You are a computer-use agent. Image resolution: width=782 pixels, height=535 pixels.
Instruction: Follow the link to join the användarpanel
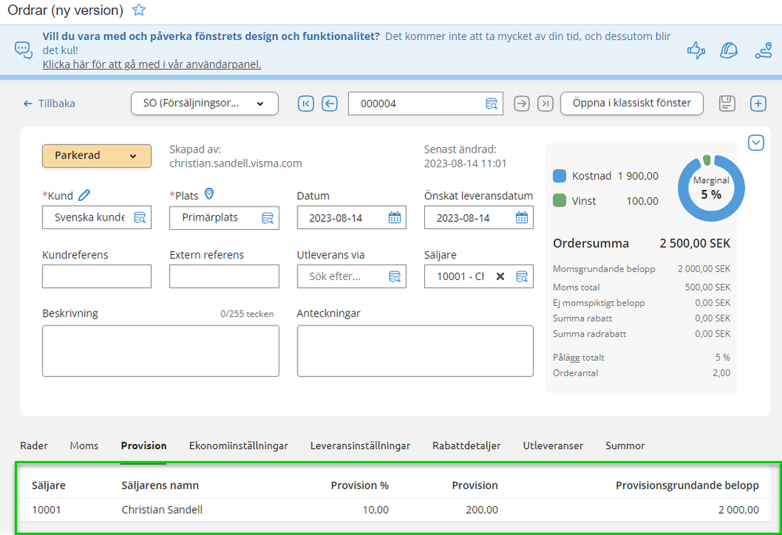[152, 64]
